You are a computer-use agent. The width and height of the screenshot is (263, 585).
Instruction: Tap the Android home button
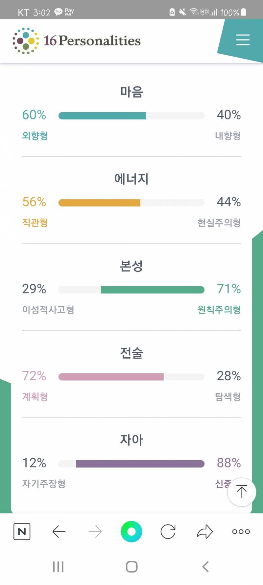tap(131, 567)
